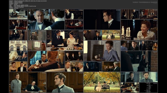Select the large thumbnail of bow-tie man
Image resolution: width=167 pixels, height=93 pixels.
[x=46, y=19]
